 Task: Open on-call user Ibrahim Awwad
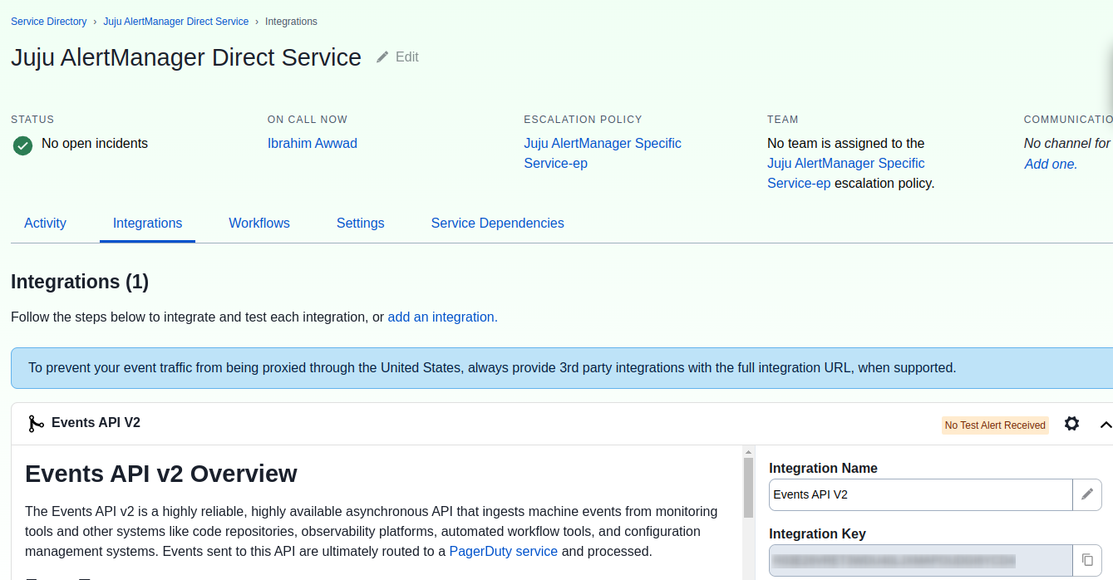pyautogui.click(x=312, y=144)
